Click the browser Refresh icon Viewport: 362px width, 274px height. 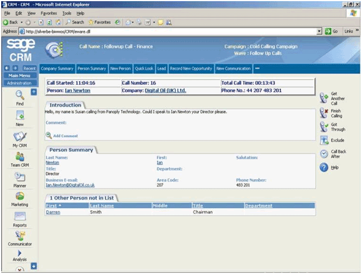[50, 22]
